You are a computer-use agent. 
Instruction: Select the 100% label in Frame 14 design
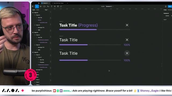127,45
